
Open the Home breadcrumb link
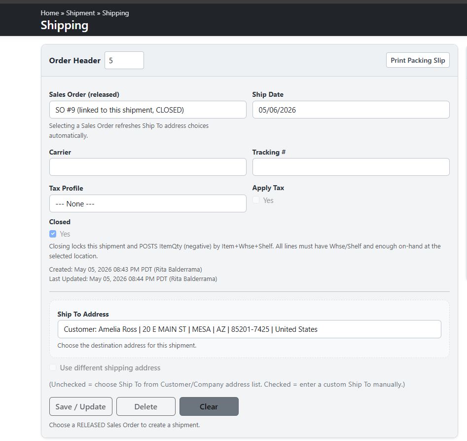(x=50, y=13)
